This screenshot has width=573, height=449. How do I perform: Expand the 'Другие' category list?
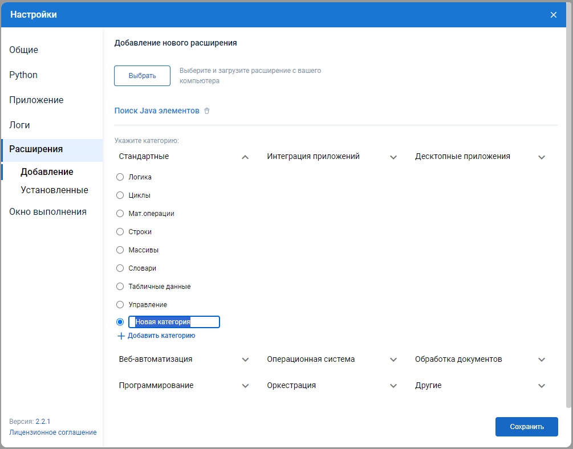541,386
